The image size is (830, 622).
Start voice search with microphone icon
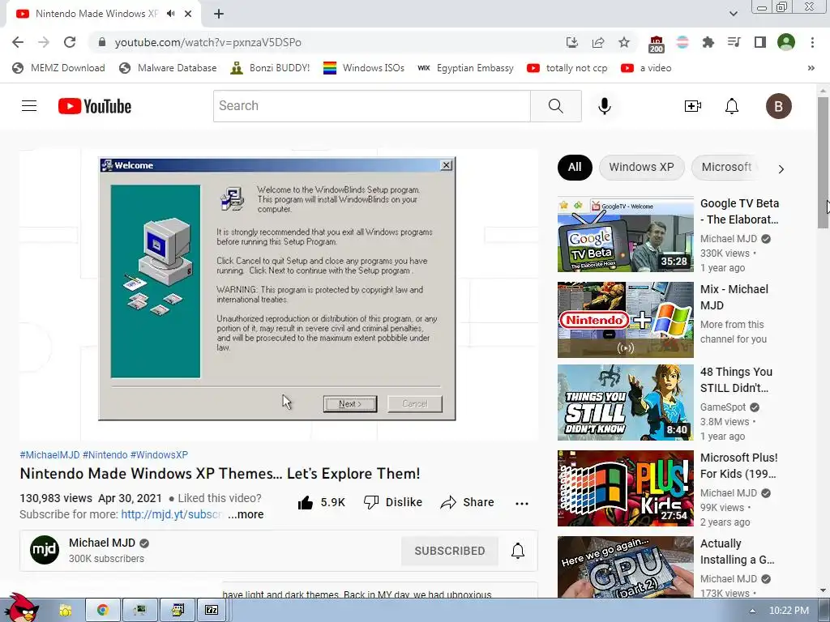[605, 106]
